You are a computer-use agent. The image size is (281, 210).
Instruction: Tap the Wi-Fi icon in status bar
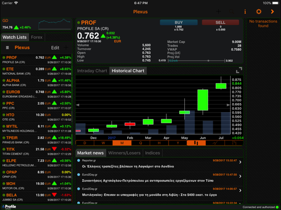(x=16, y=3)
